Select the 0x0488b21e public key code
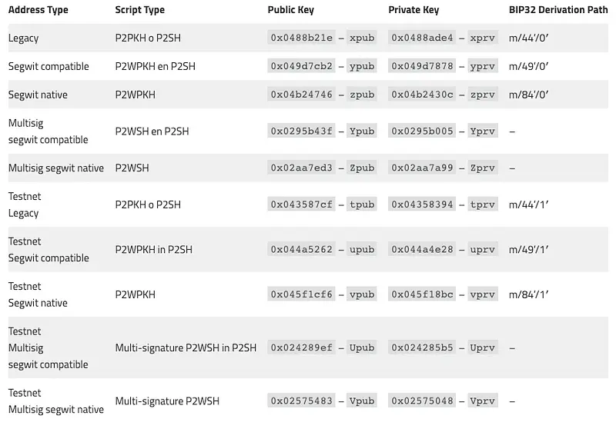This screenshot has height=422, width=616. [302, 38]
